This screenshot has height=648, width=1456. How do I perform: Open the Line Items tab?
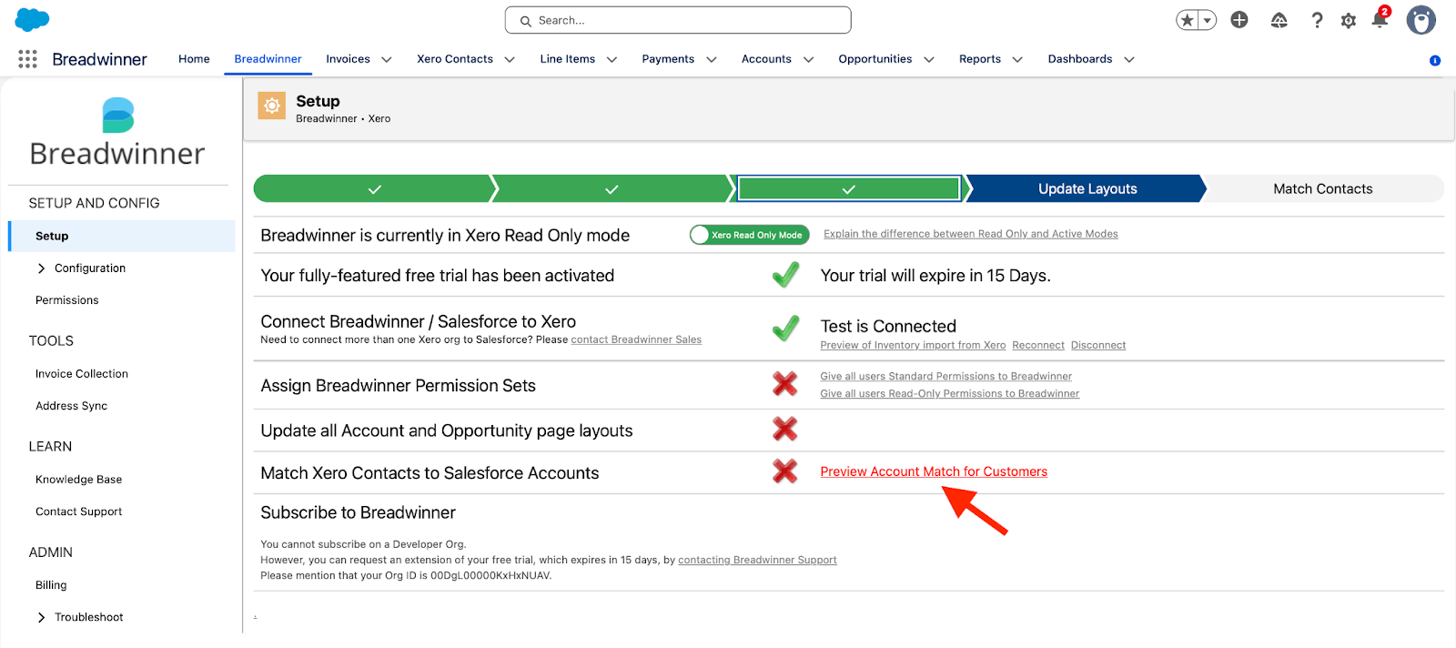567,59
